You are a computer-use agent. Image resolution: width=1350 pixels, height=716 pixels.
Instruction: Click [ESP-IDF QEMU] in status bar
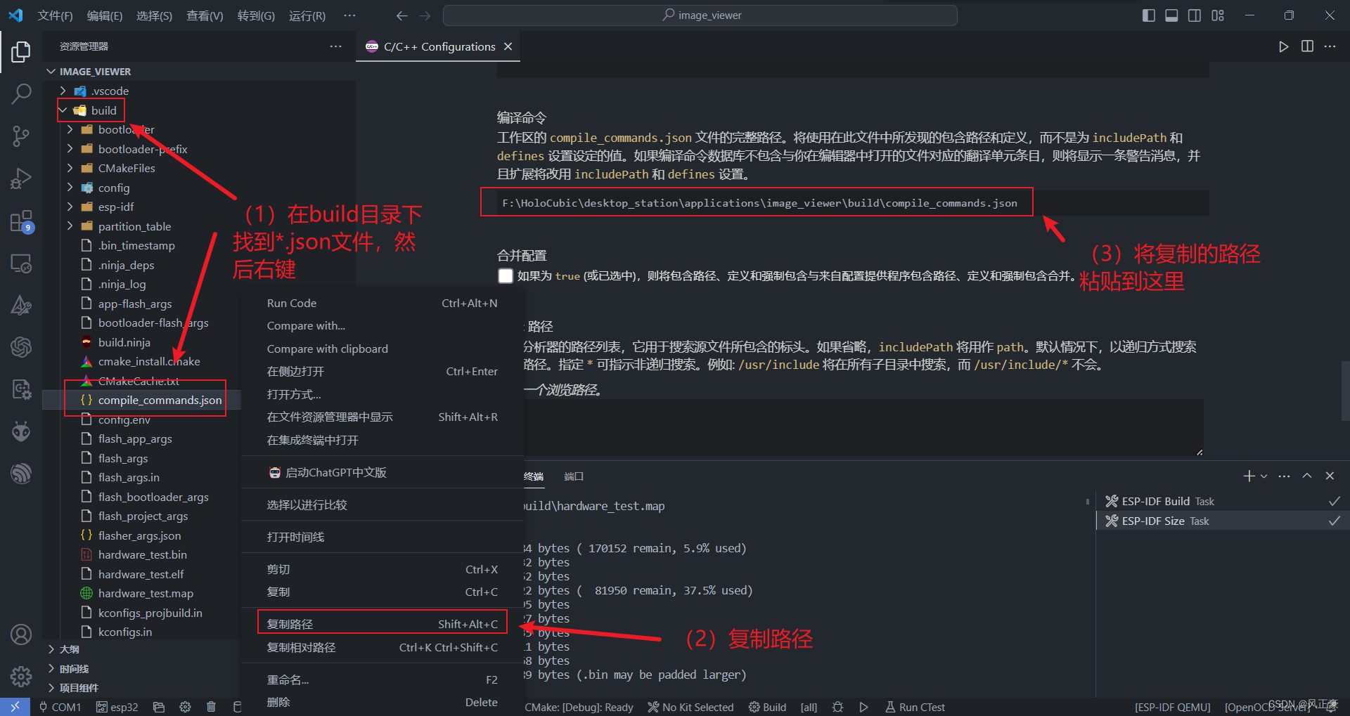click(1173, 707)
